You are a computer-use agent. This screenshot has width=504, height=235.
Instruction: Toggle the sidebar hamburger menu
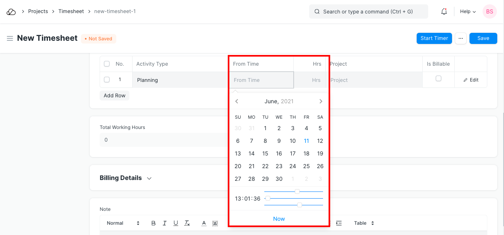click(x=10, y=38)
